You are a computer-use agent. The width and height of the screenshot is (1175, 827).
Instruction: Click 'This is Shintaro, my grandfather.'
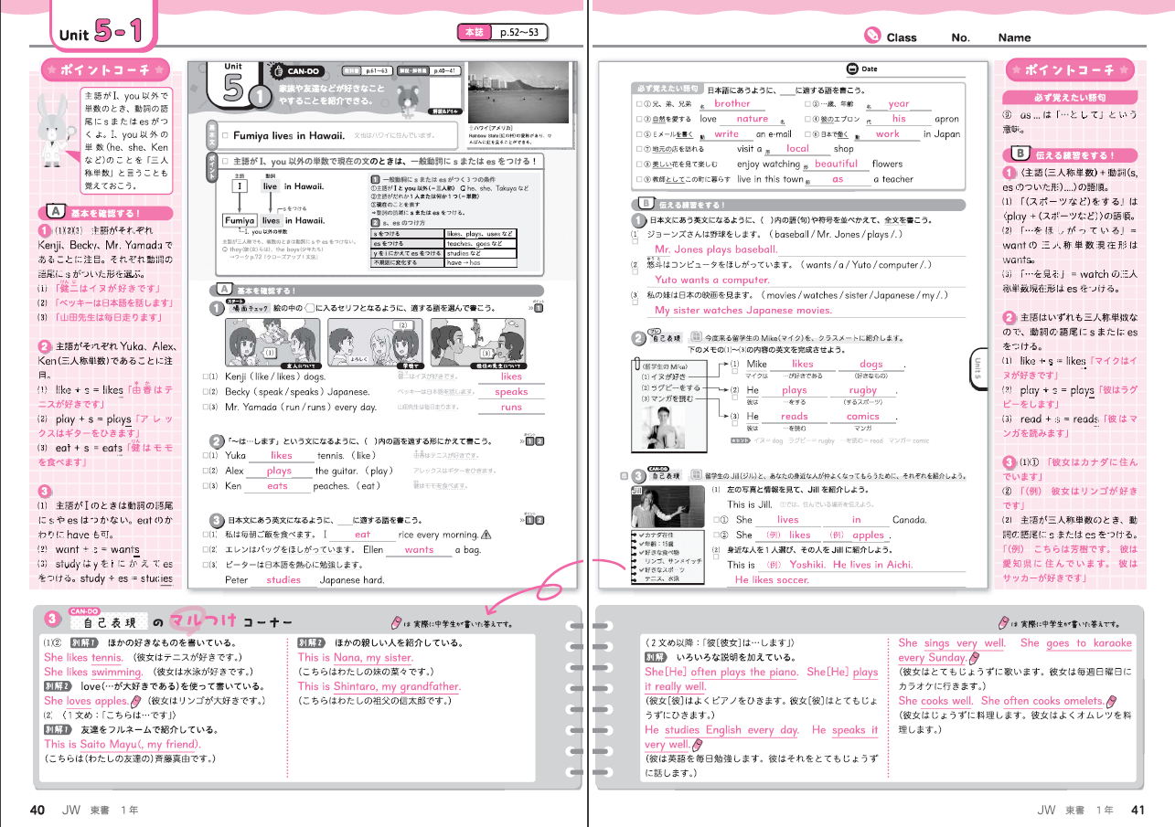[x=379, y=686]
